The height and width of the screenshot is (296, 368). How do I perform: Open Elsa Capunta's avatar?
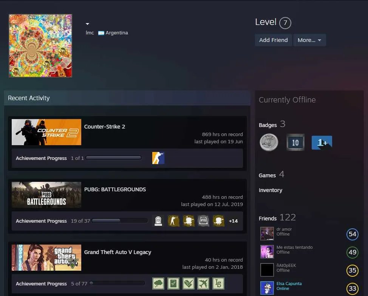pos(267,288)
